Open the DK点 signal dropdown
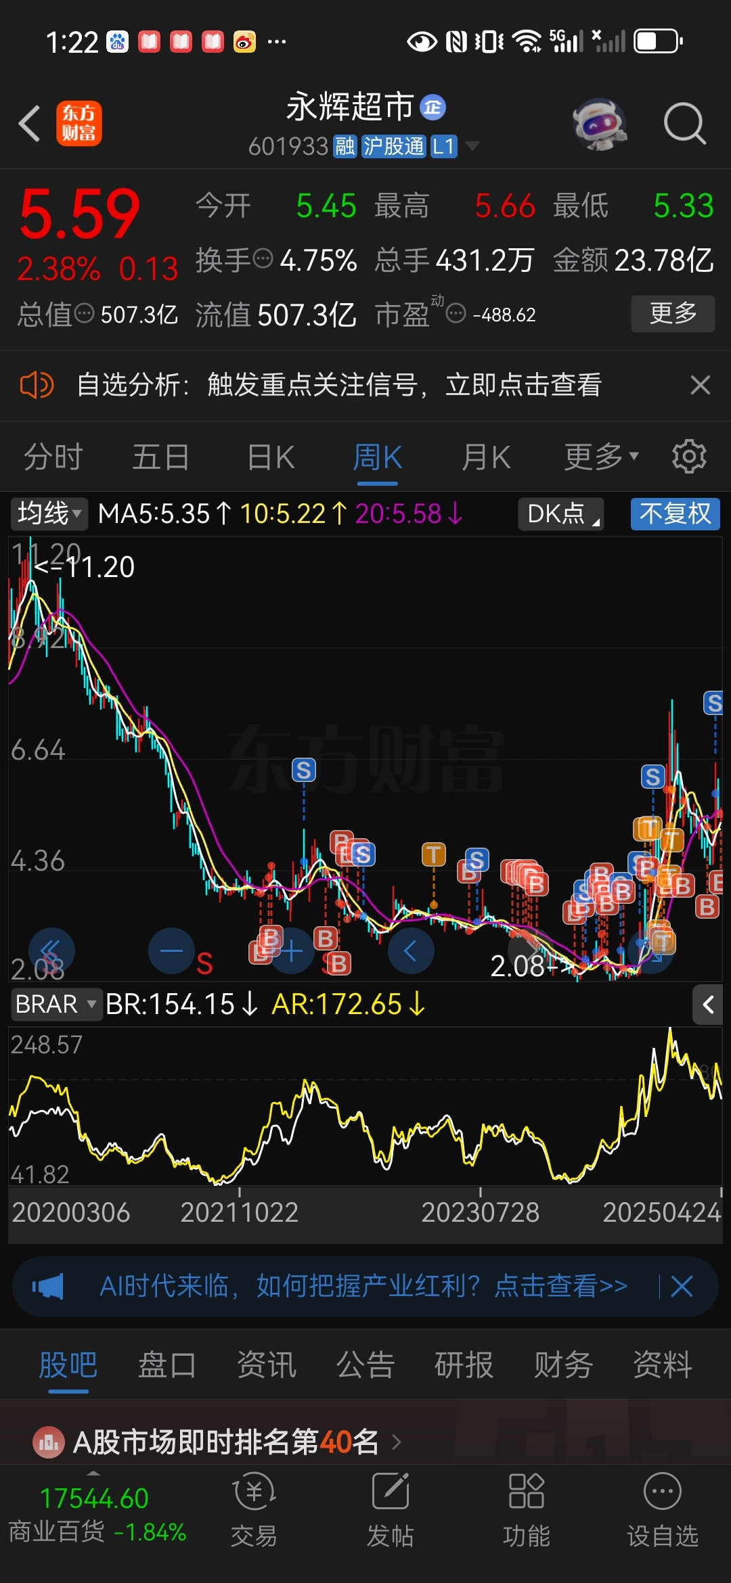 point(561,513)
